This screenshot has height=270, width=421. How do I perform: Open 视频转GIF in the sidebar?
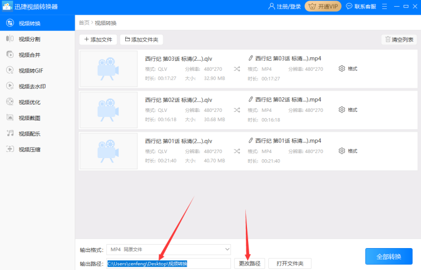37,70
